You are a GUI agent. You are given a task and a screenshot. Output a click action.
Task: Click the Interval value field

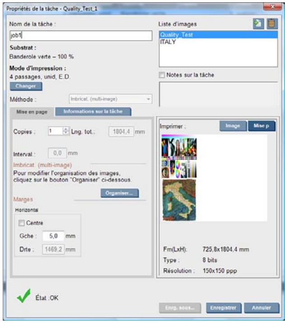coord(57,153)
